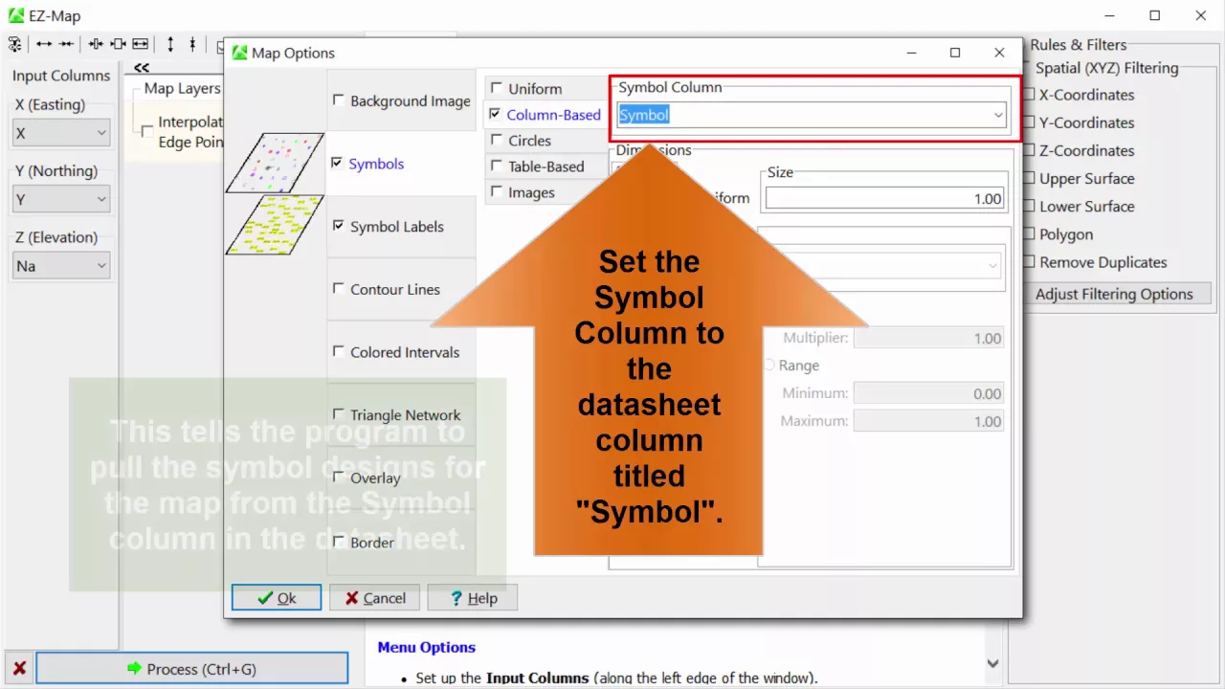The height and width of the screenshot is (689, 1225).
Task: Click the narrow column width toolbar icon
Action: click(x=96, y=44)
